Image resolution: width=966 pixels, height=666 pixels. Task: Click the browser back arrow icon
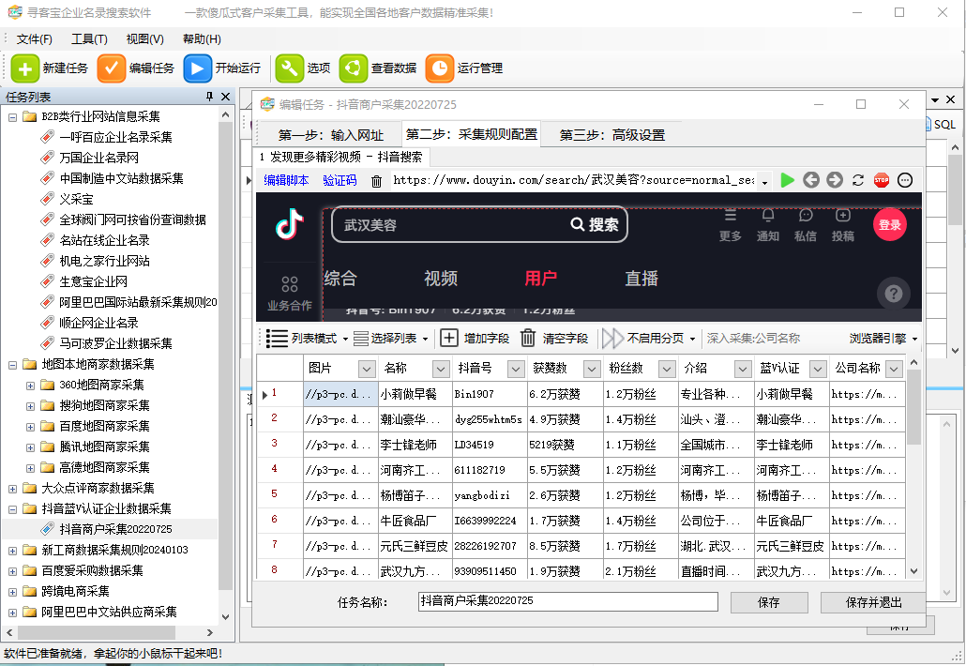coord(811,180)
